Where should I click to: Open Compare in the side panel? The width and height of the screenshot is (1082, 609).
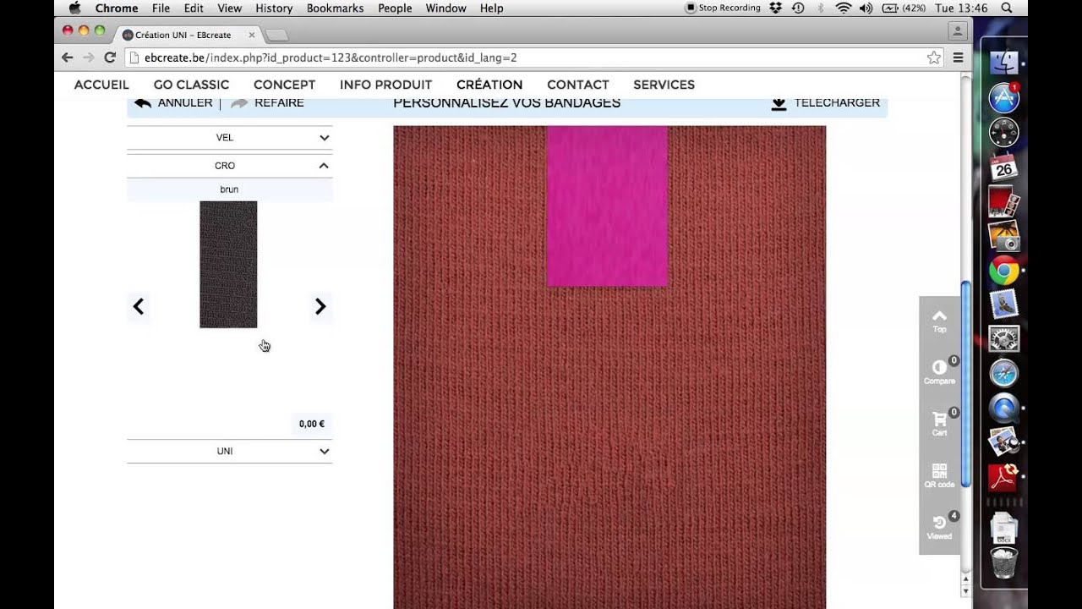pos(939,372)
